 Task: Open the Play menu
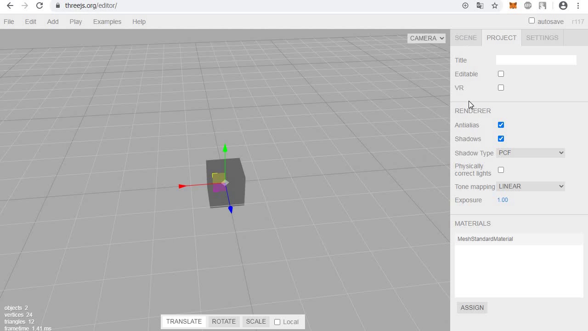pyautogui.click(x=76, y=22)
